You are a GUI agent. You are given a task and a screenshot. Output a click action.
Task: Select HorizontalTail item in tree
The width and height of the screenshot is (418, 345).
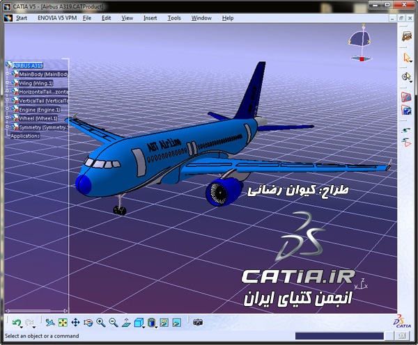(x=43, y=92)
